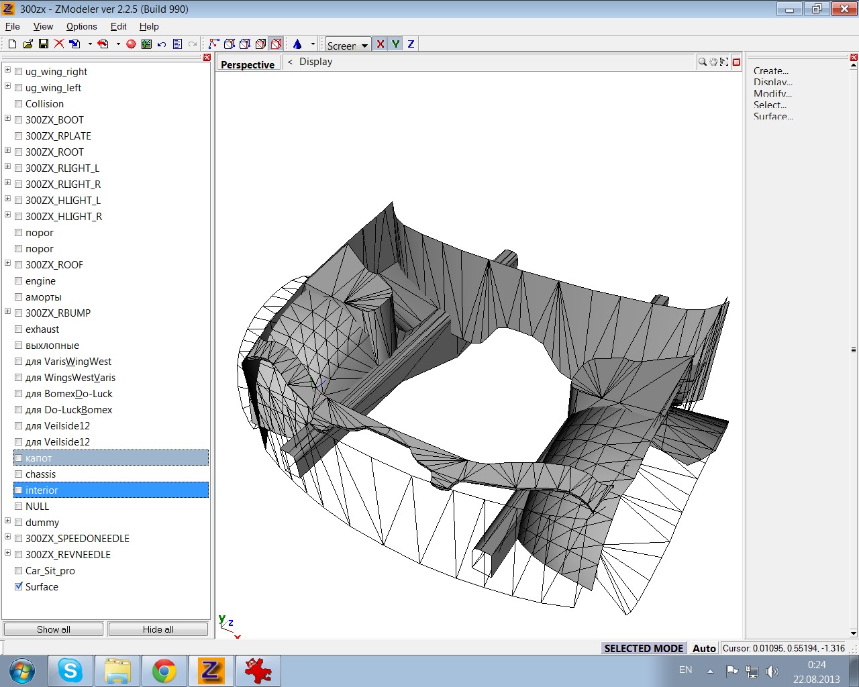This screenshot has height=687, width=859.
Task: Open the Select... command group
Action: click(770, 105)
